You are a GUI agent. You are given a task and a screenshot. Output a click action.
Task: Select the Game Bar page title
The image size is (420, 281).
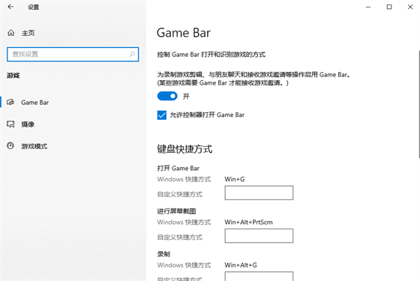pos(184,33)
